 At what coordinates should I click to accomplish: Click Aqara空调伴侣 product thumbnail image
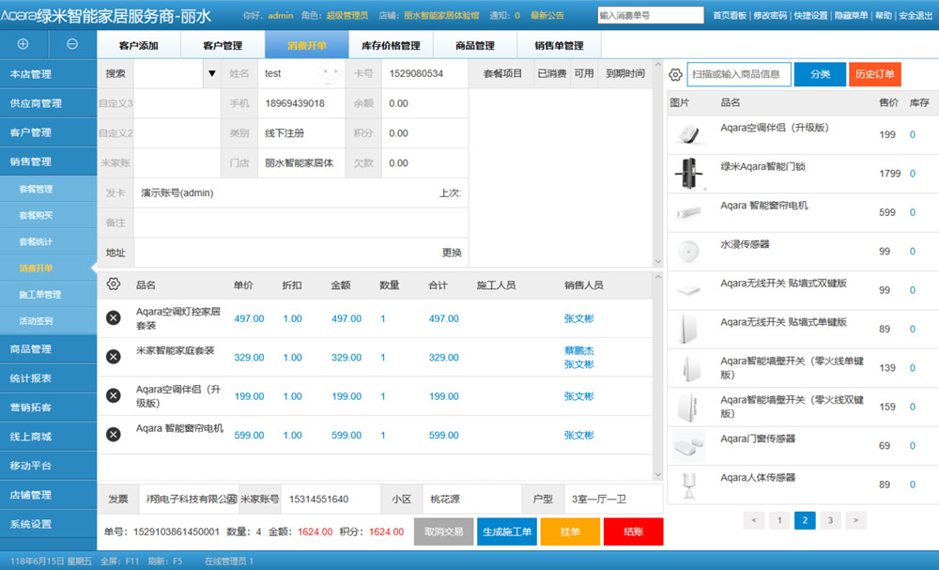point(688,134)
